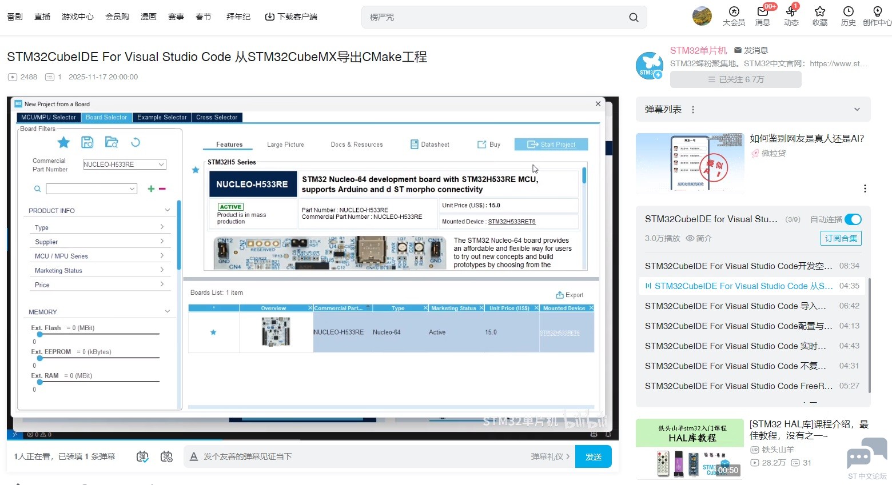Screen dimensions: 892x485
Task: Click the Ext. RAM slider handle
Action: (x=40, y=382)
